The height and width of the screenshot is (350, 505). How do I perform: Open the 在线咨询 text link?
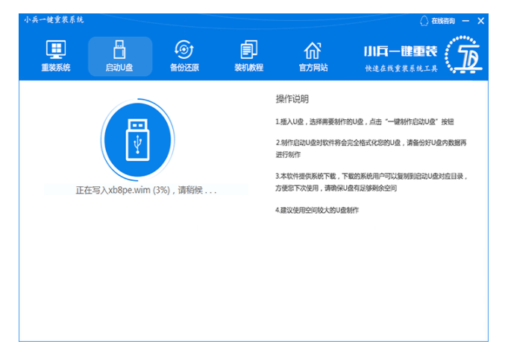(x=442, y=21)
